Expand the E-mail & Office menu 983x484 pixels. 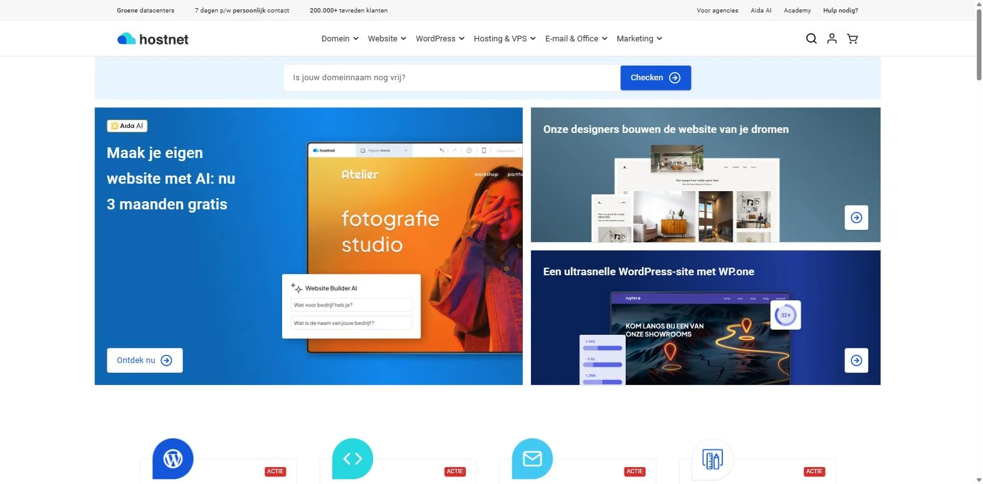point(576,39)
